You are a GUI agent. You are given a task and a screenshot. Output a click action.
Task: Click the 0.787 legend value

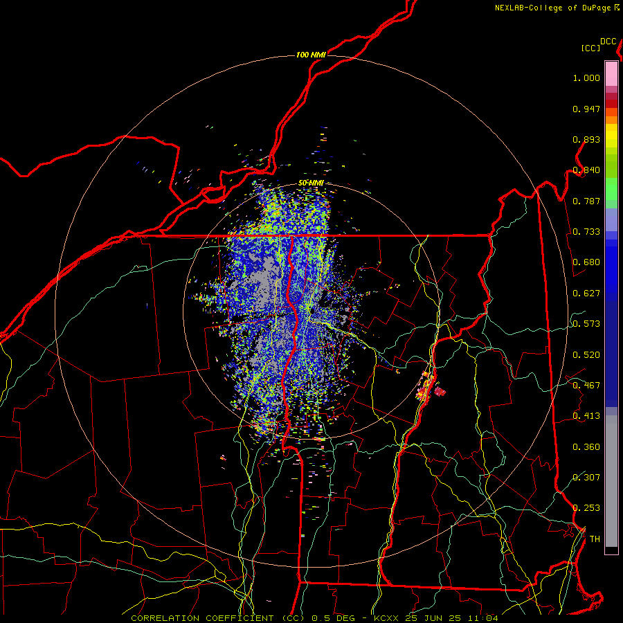(x=586, y=201)
